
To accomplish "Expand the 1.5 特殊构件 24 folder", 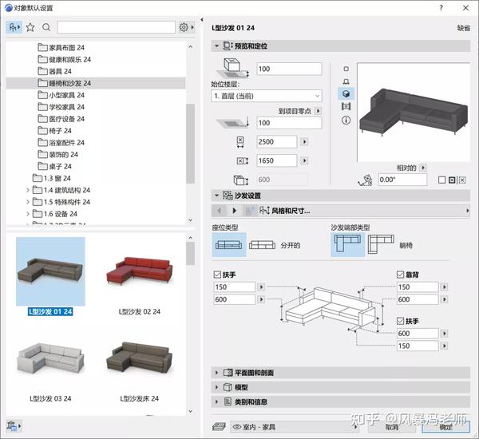I will click(x=28, y=202).
